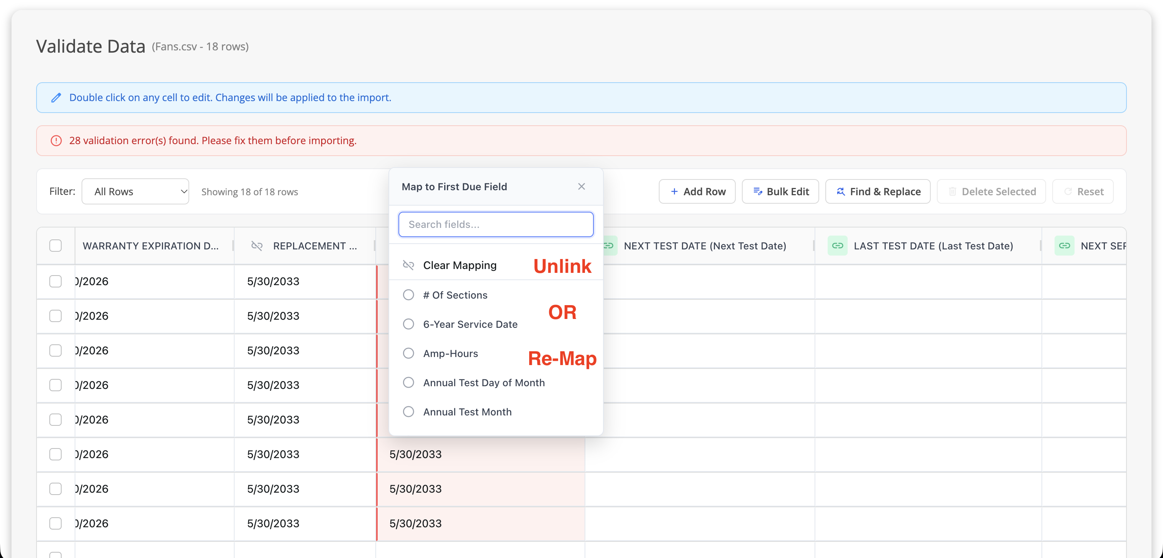Click link icon beside NEXT SER header
The image size is (1163, 558).
[x=1065, y=246]
